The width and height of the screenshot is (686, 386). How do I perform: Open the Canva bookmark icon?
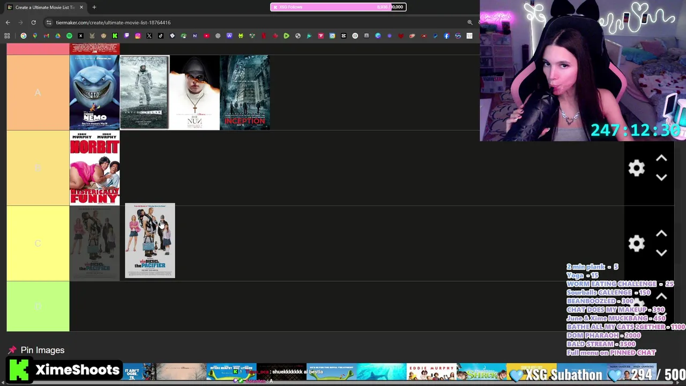378,36
